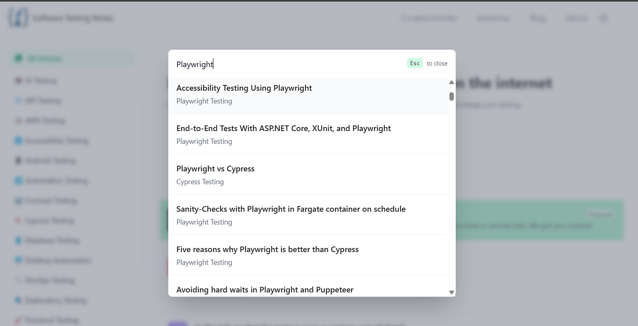
Task: Click the results scrollbar up arrow
Action: click(451, 82)
